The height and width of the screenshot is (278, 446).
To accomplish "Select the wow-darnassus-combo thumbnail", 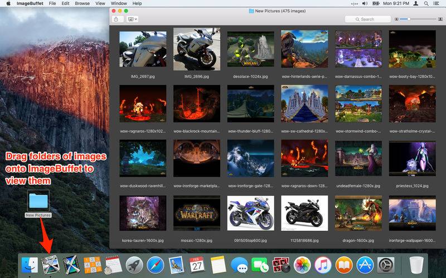I will point(358,49).
